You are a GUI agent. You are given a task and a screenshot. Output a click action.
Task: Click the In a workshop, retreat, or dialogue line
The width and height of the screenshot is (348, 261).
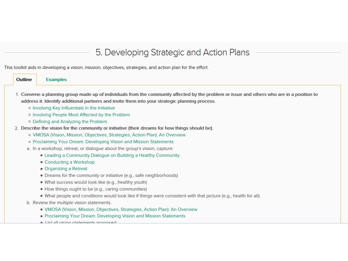(103, 149)
